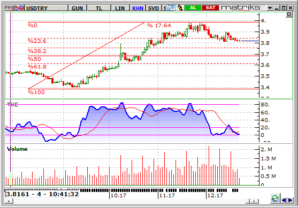298x208 pixels.
Task: Click the indicator wave chart icon
Action: [x=19, y=8]
